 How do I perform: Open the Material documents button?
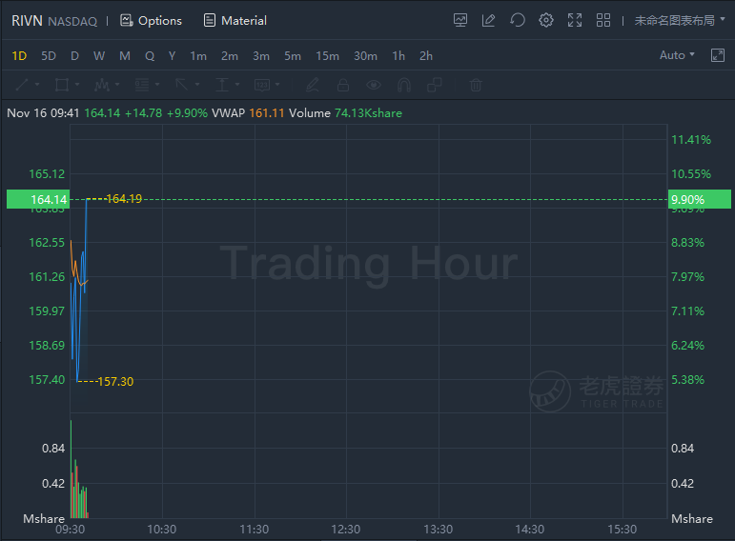235,21
